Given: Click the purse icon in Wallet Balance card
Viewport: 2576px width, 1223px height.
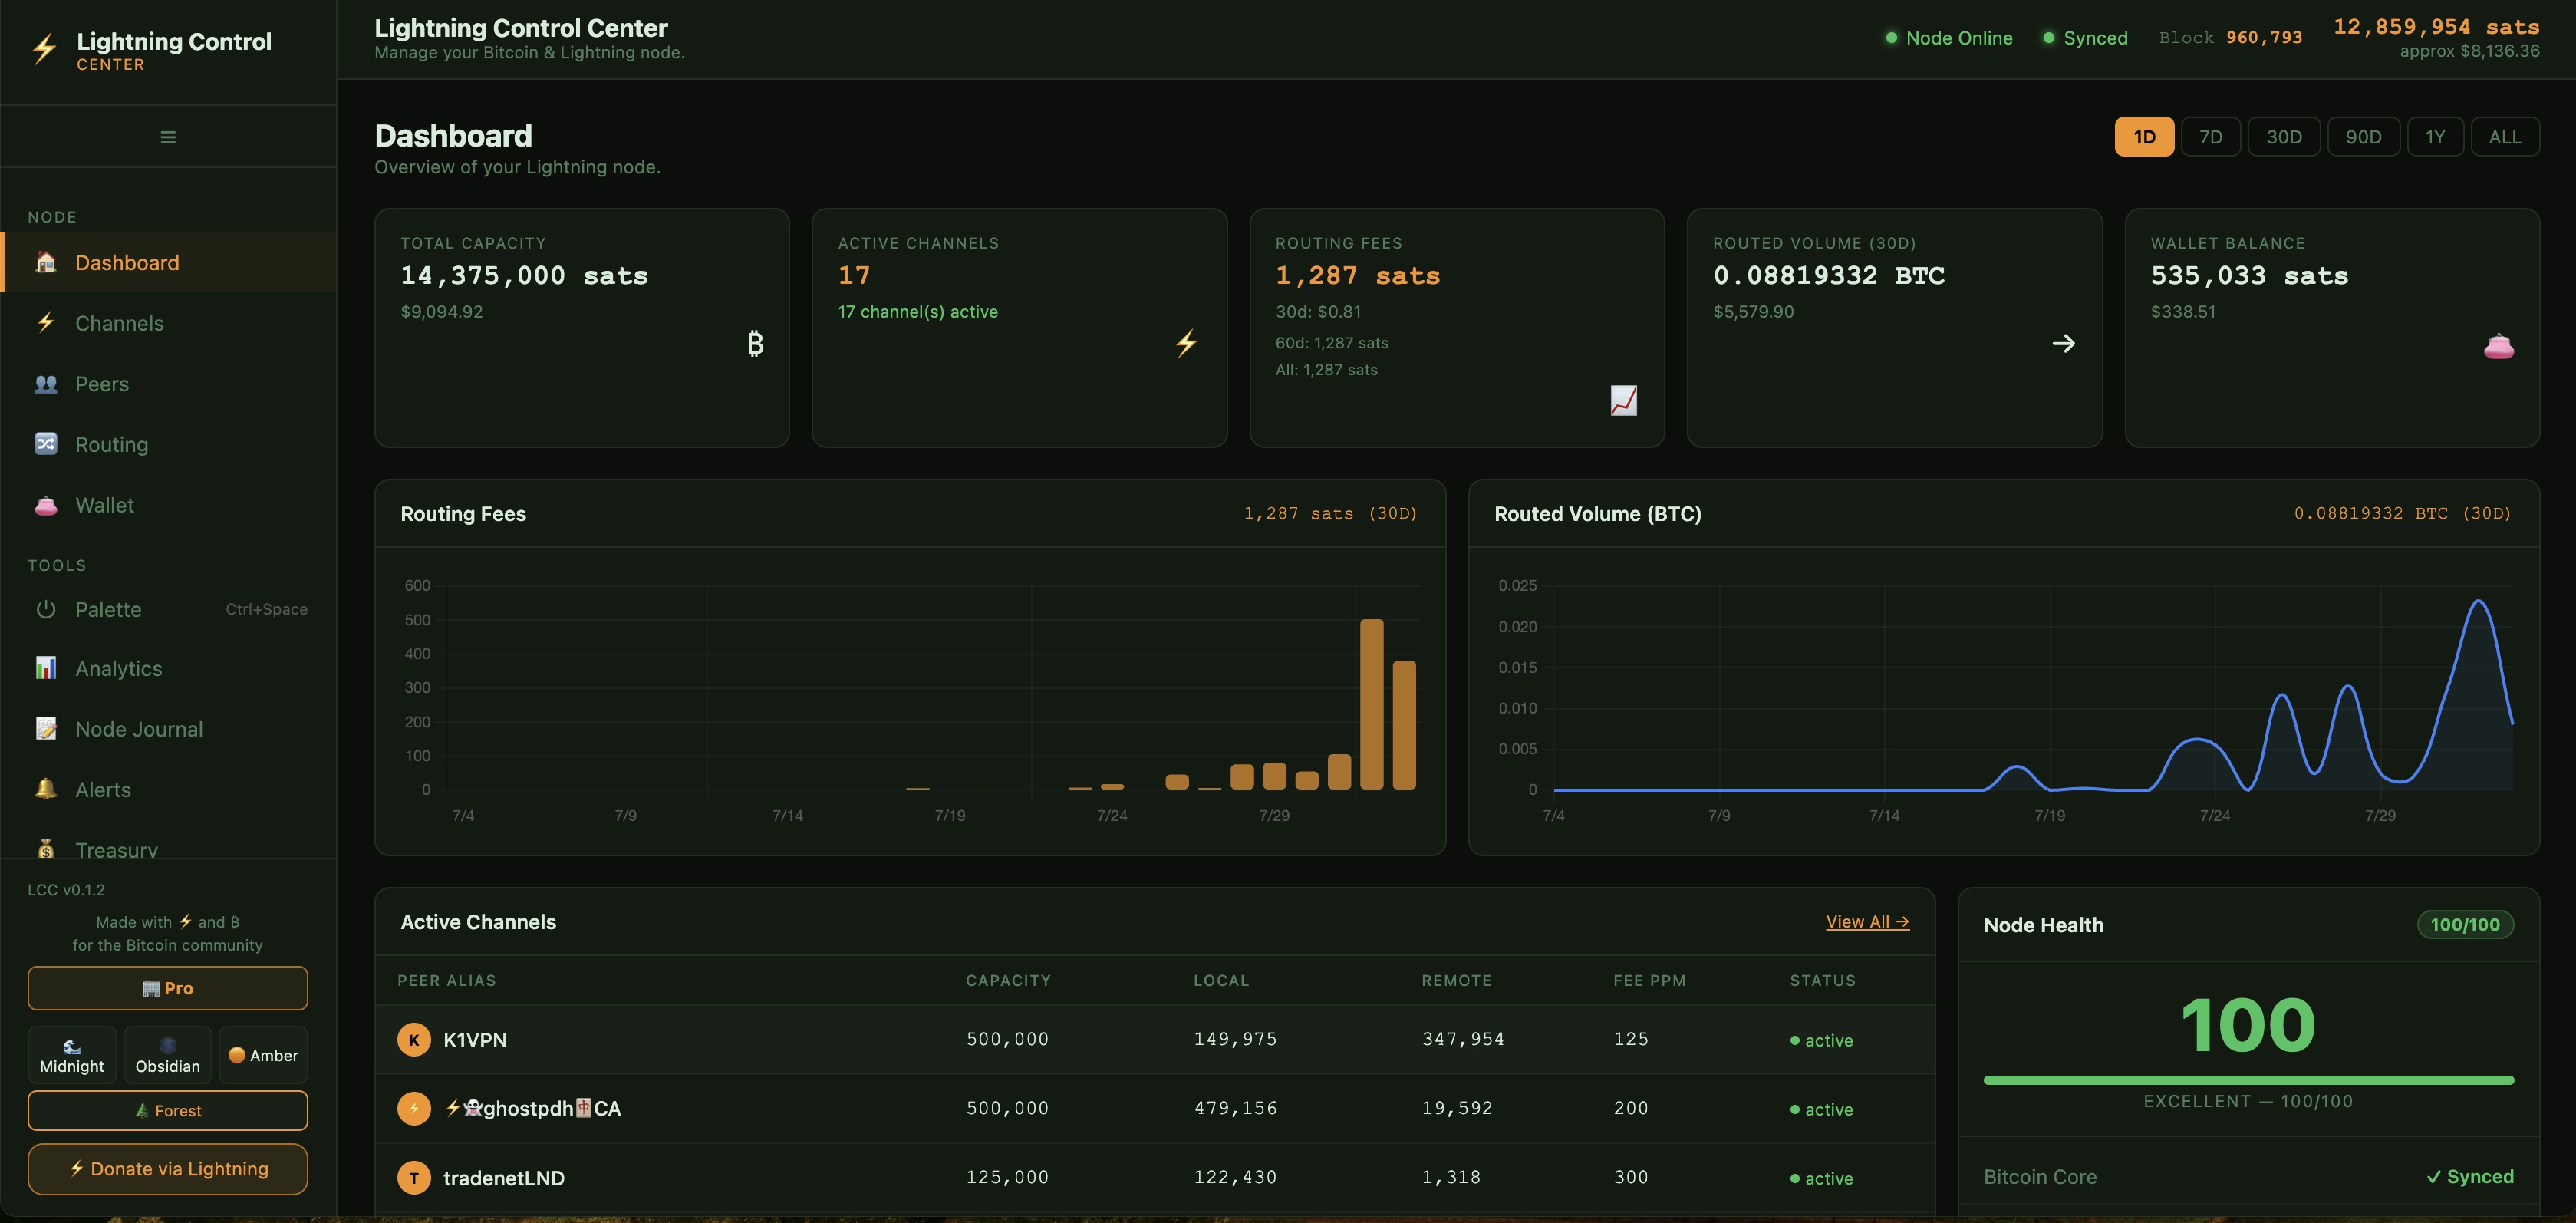Looking at the screenshot, I should click(x=2498, y=346).
